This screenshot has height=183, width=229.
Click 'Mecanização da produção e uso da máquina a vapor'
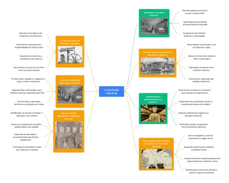(x=201, y=46)
